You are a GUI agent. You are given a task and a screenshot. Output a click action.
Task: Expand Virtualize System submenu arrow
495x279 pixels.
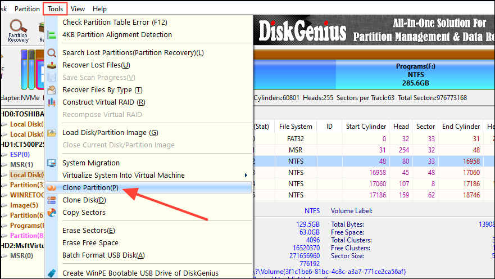[246, 175]
